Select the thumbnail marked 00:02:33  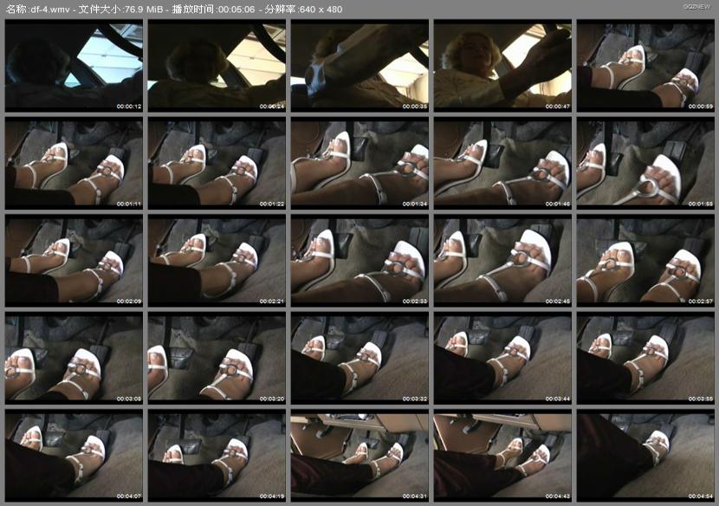[x=359, y=261]
